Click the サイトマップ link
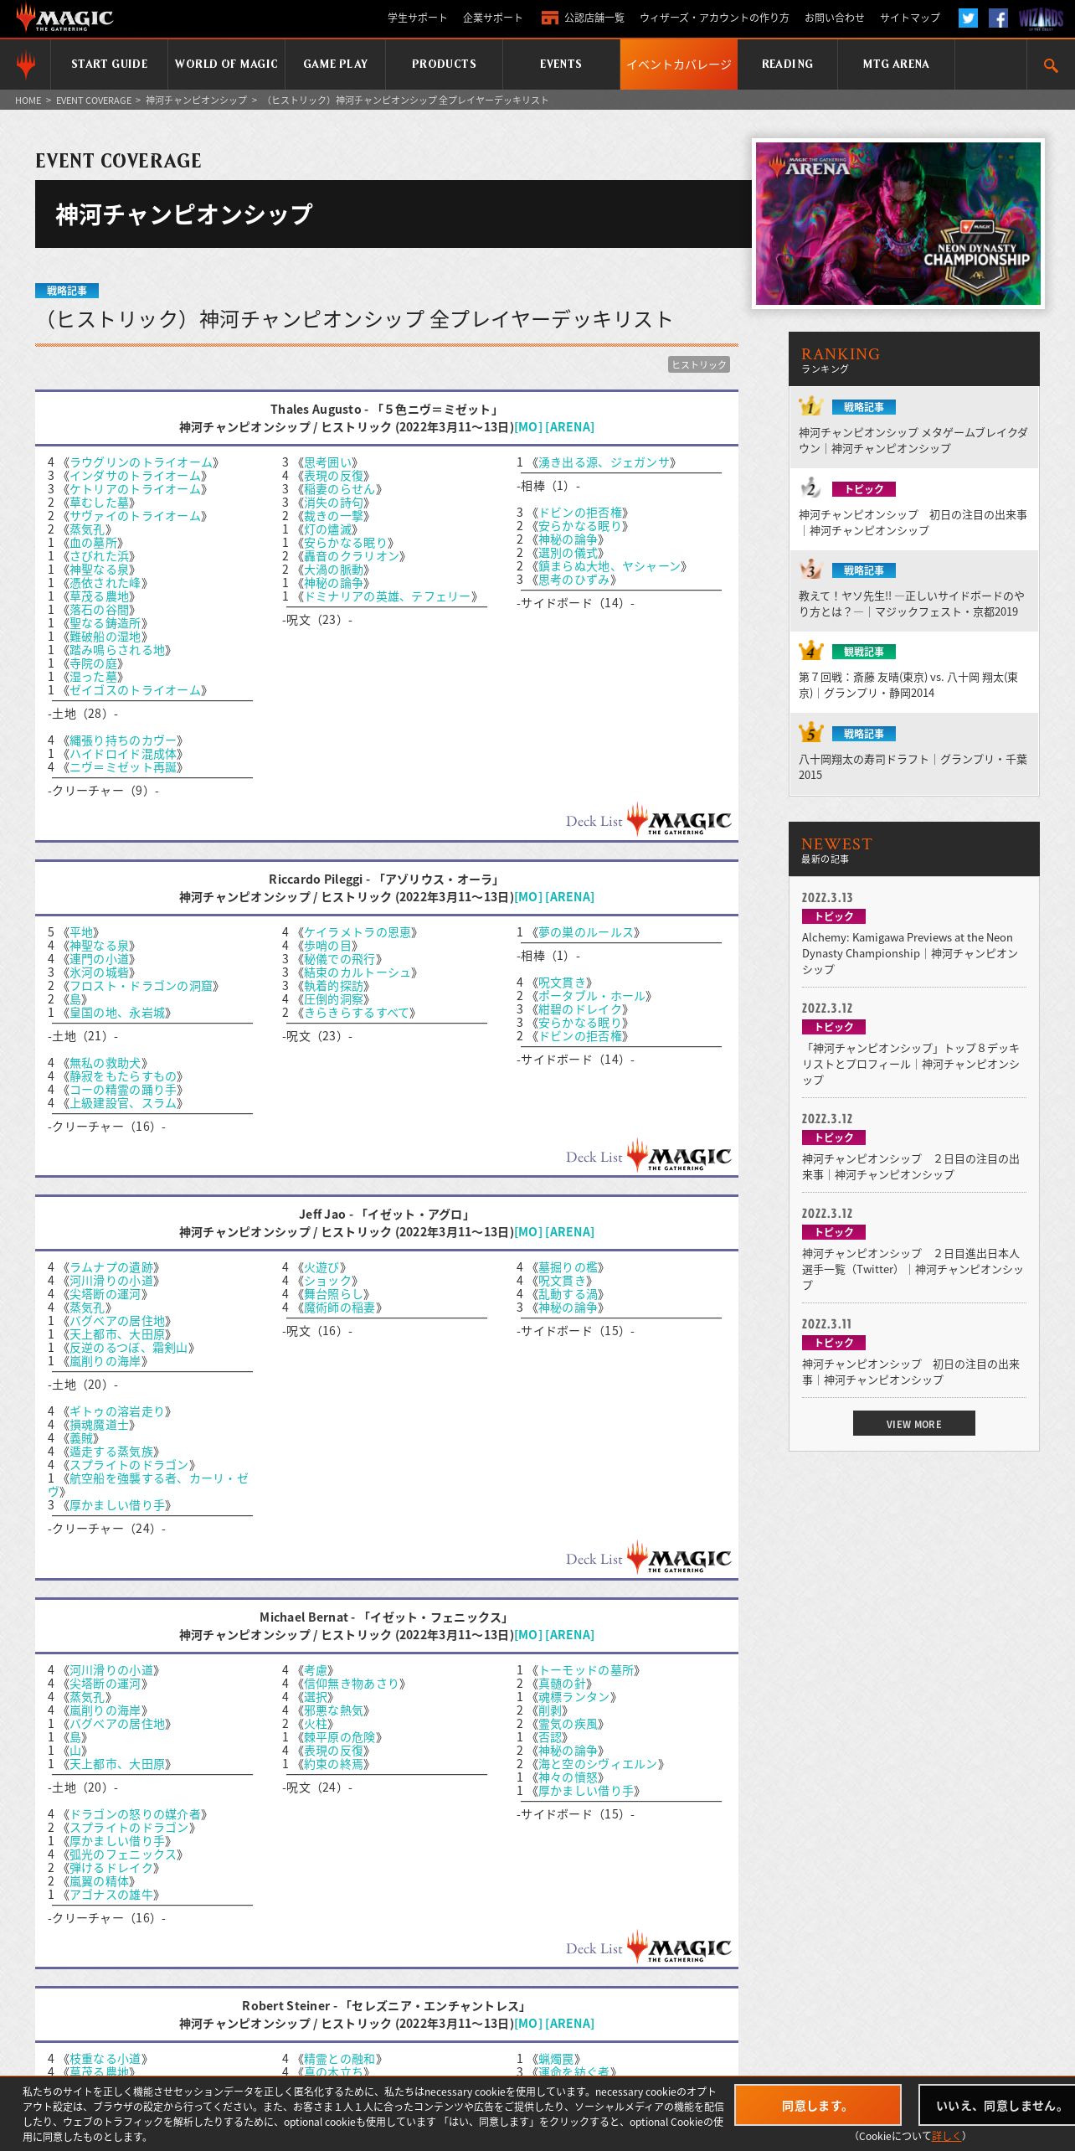The height and width of the screenshot is (2151, 1075). pyautogui.click(x=909, y=18)
